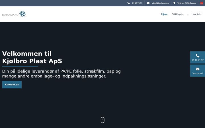205x128 pixels.
Task: Click the Kontakt os button
Action: pos(12,85)
